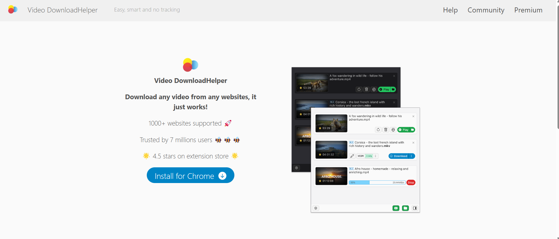Open the three-dot menu beside Download
Viewport: 559px width, 239px height.
point(412,156)
